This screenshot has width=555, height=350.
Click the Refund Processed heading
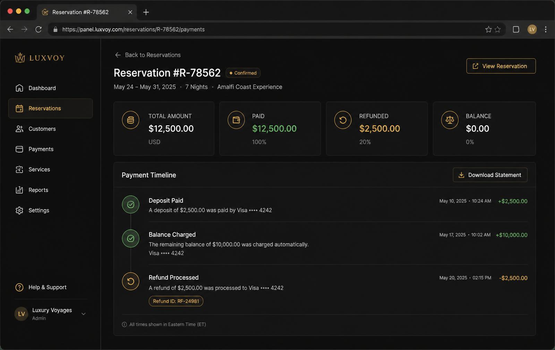point(173,277)
